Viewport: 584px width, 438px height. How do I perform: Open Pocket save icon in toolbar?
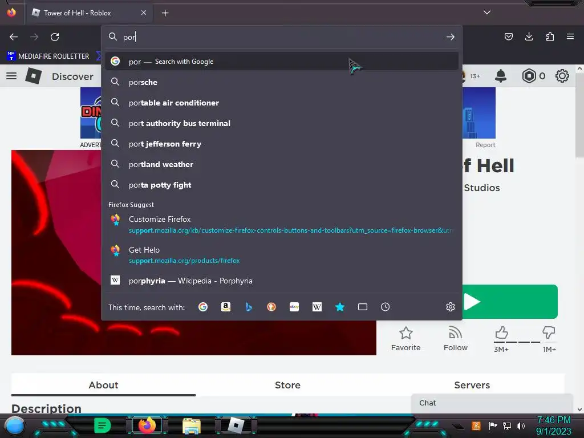508,36
